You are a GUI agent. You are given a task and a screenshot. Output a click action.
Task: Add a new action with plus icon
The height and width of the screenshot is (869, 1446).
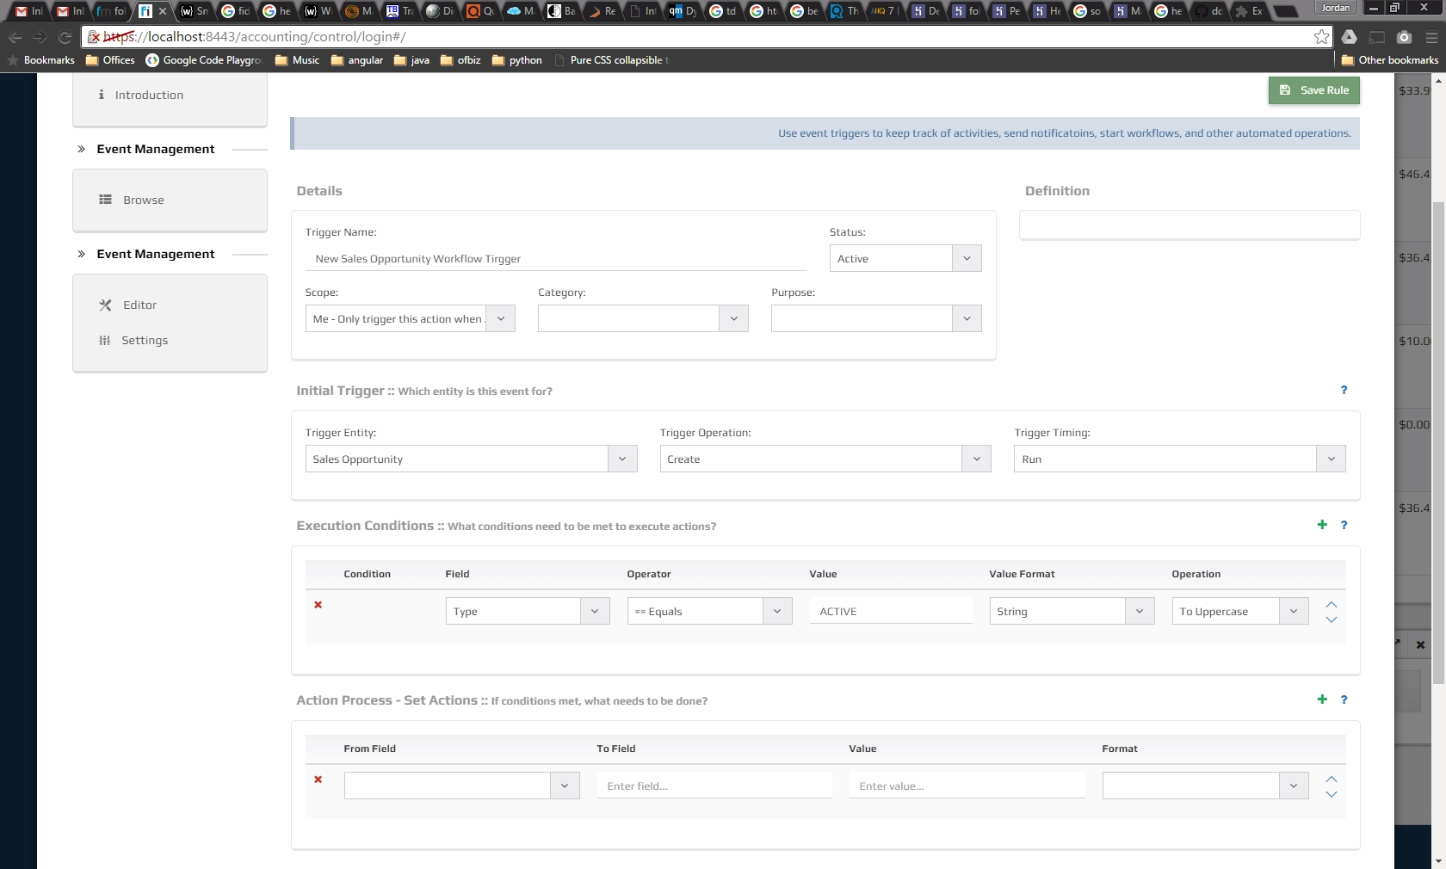pos(1322,700)
